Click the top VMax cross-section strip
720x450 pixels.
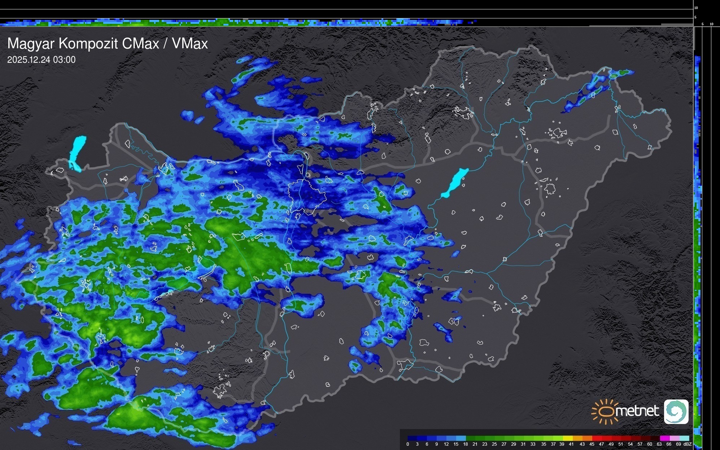click(x=231, y=22)
